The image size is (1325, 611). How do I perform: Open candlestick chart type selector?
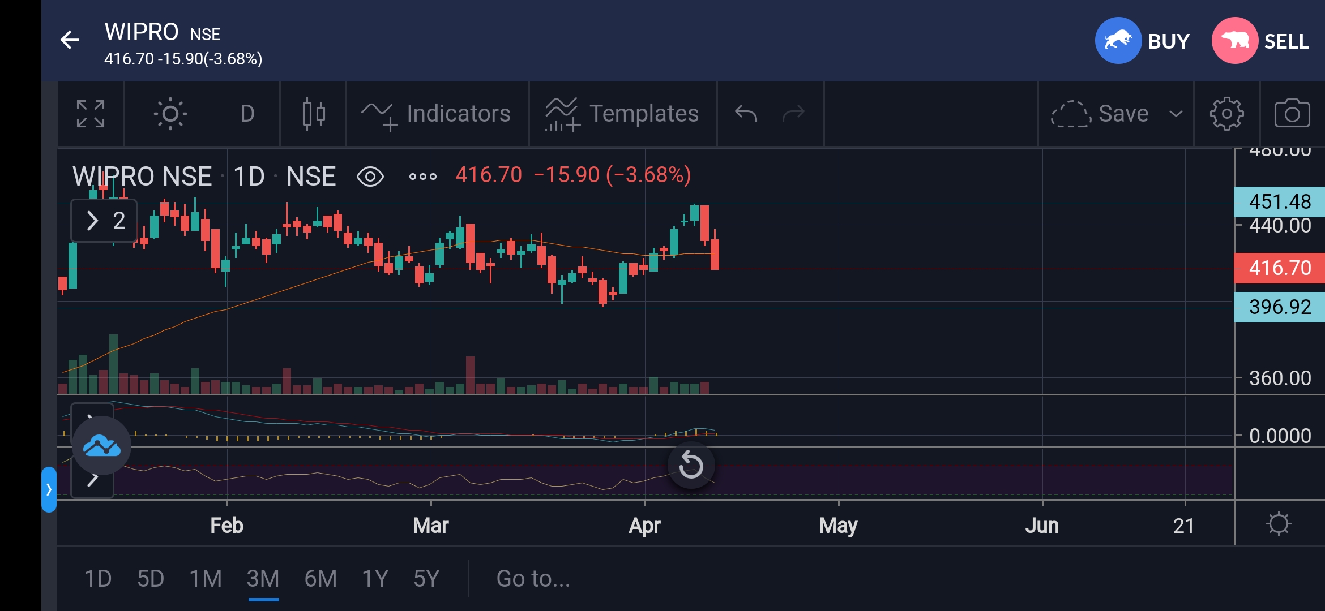pos(313,114)
